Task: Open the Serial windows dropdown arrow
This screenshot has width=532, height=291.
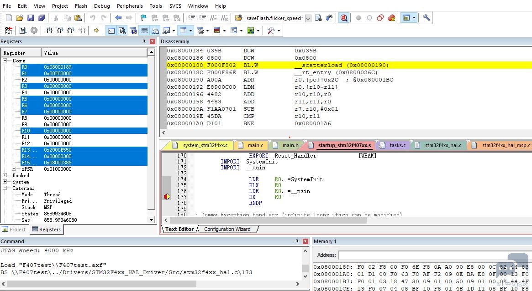Action: pyautogui.click(x=208, y=31)
